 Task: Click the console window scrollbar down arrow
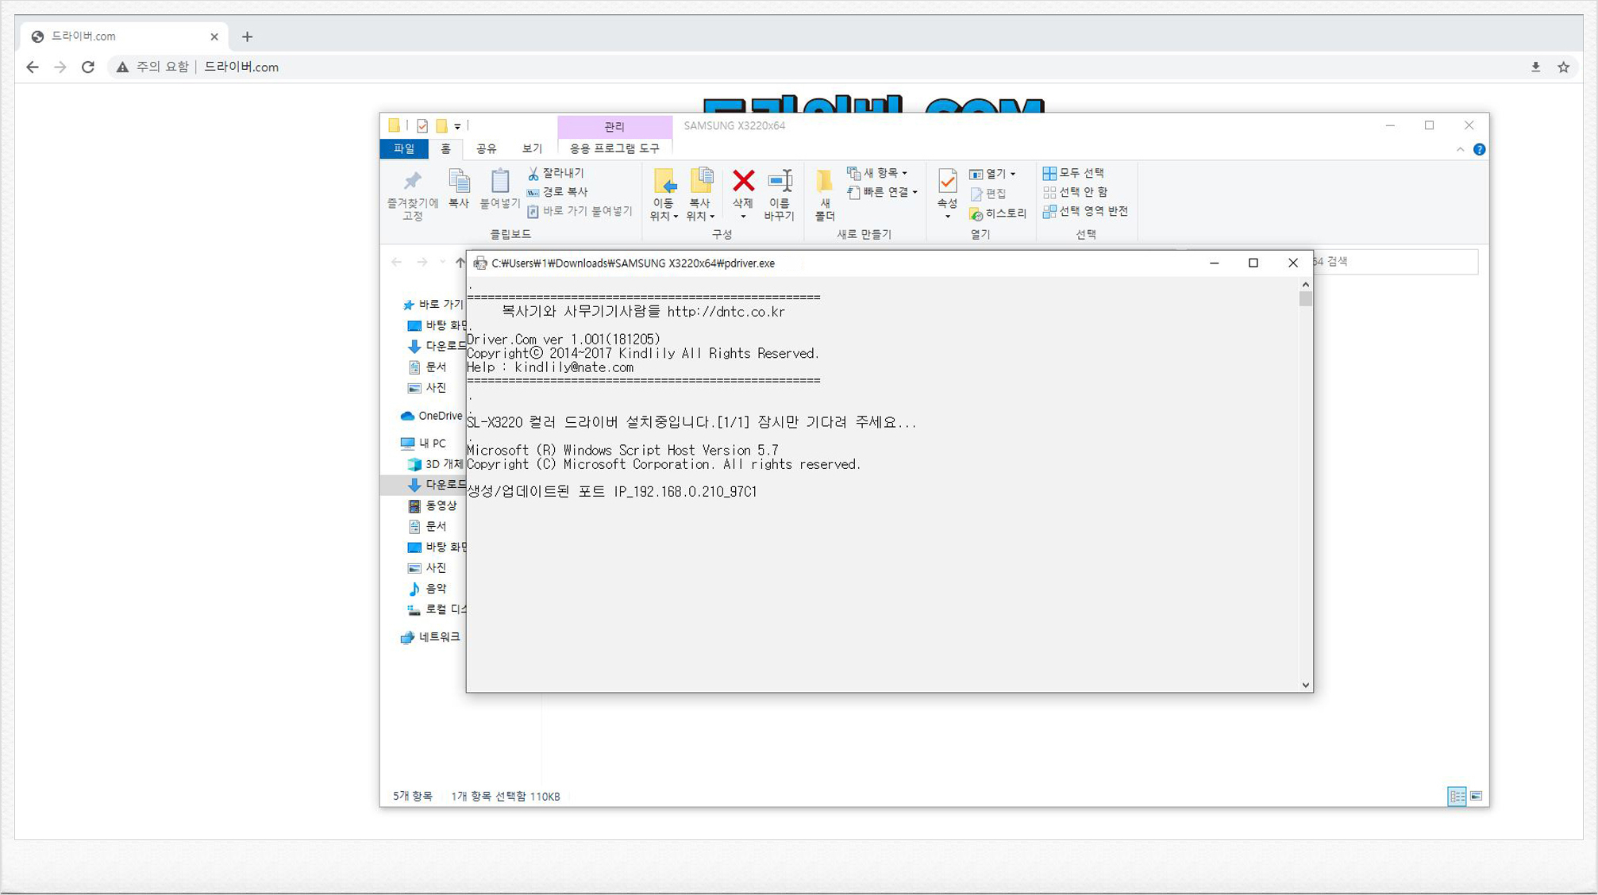(x=1305, y=685)
